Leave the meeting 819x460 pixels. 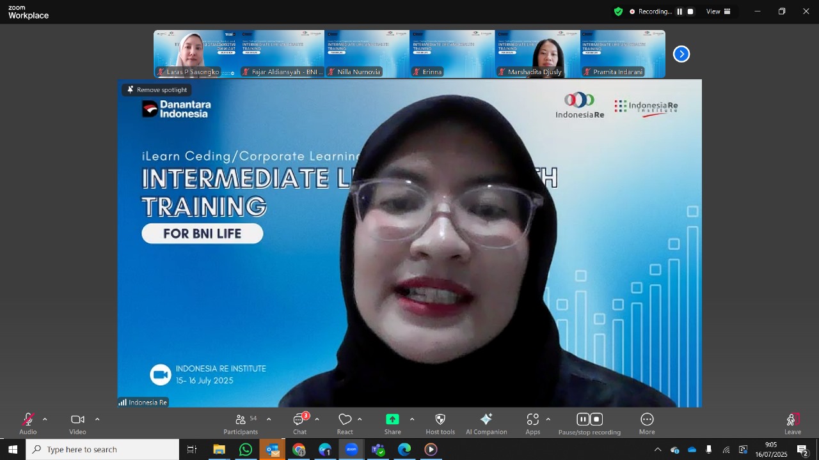click(x=793, y=424)
